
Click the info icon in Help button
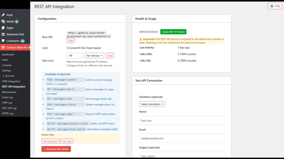[x=272, y=6]
